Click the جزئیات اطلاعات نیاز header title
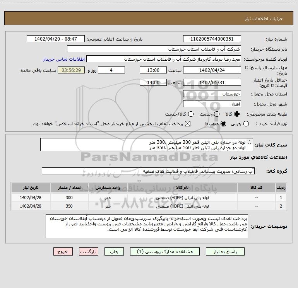Image resolution: width=298 pixels, height=288 pixels. click(x=264, y=19)
